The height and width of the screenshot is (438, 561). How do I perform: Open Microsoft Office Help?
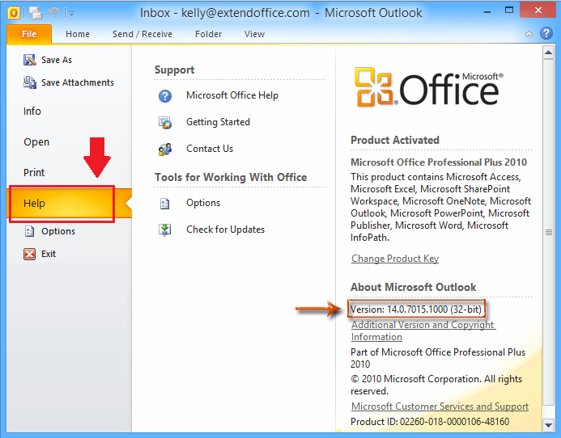click(232, 95)
